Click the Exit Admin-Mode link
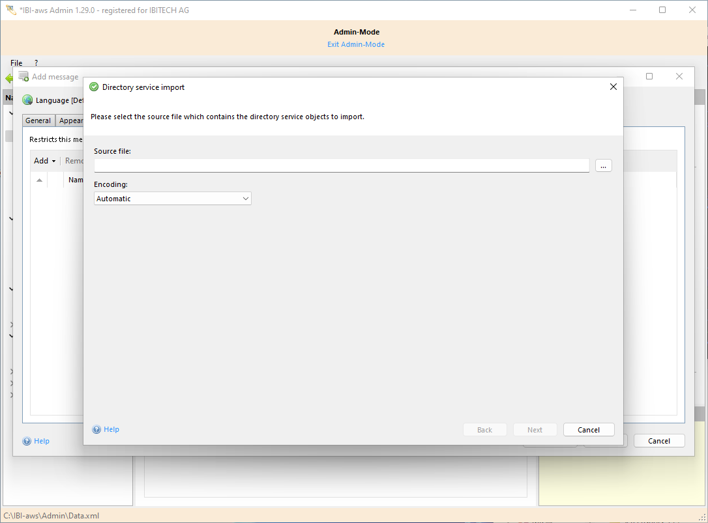708x523 pixels. tap(356, 44)
